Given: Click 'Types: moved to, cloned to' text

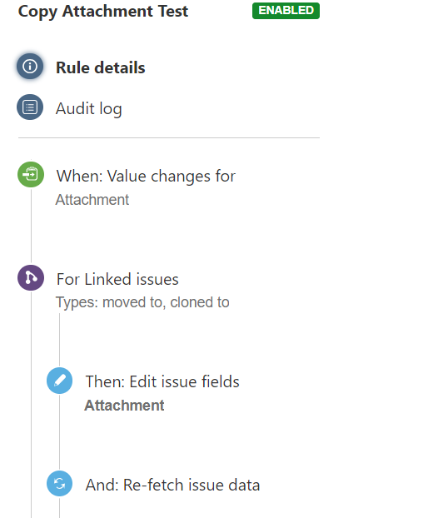Looking at the screenshot, I should click(142, 302).
